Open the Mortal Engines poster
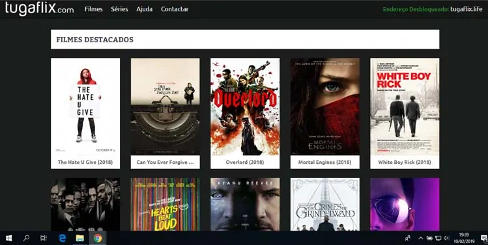 click(325, 107)
